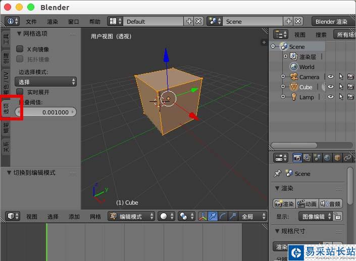Open the 边选择模式 dropdown showing 选择
The width and height of the screenshot is (356, 261).
pos(45,82)
